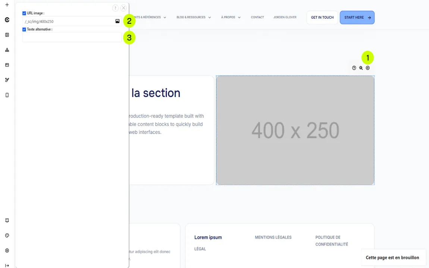This screenshot has width=429, height=268.
Task: Select the 400 x 250 placeholder image
Action: pyautogui.click(x=295, y=130)
